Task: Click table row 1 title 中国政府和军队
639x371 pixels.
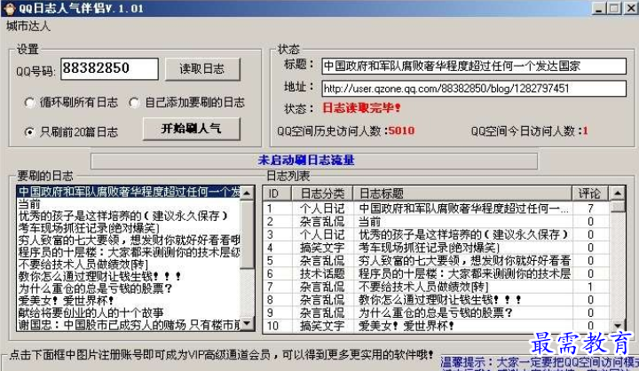Action: (x=463, y=209)
